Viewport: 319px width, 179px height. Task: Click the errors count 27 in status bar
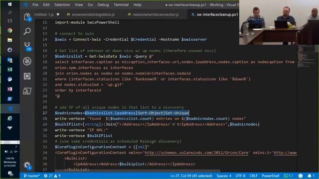coord(48,176)
